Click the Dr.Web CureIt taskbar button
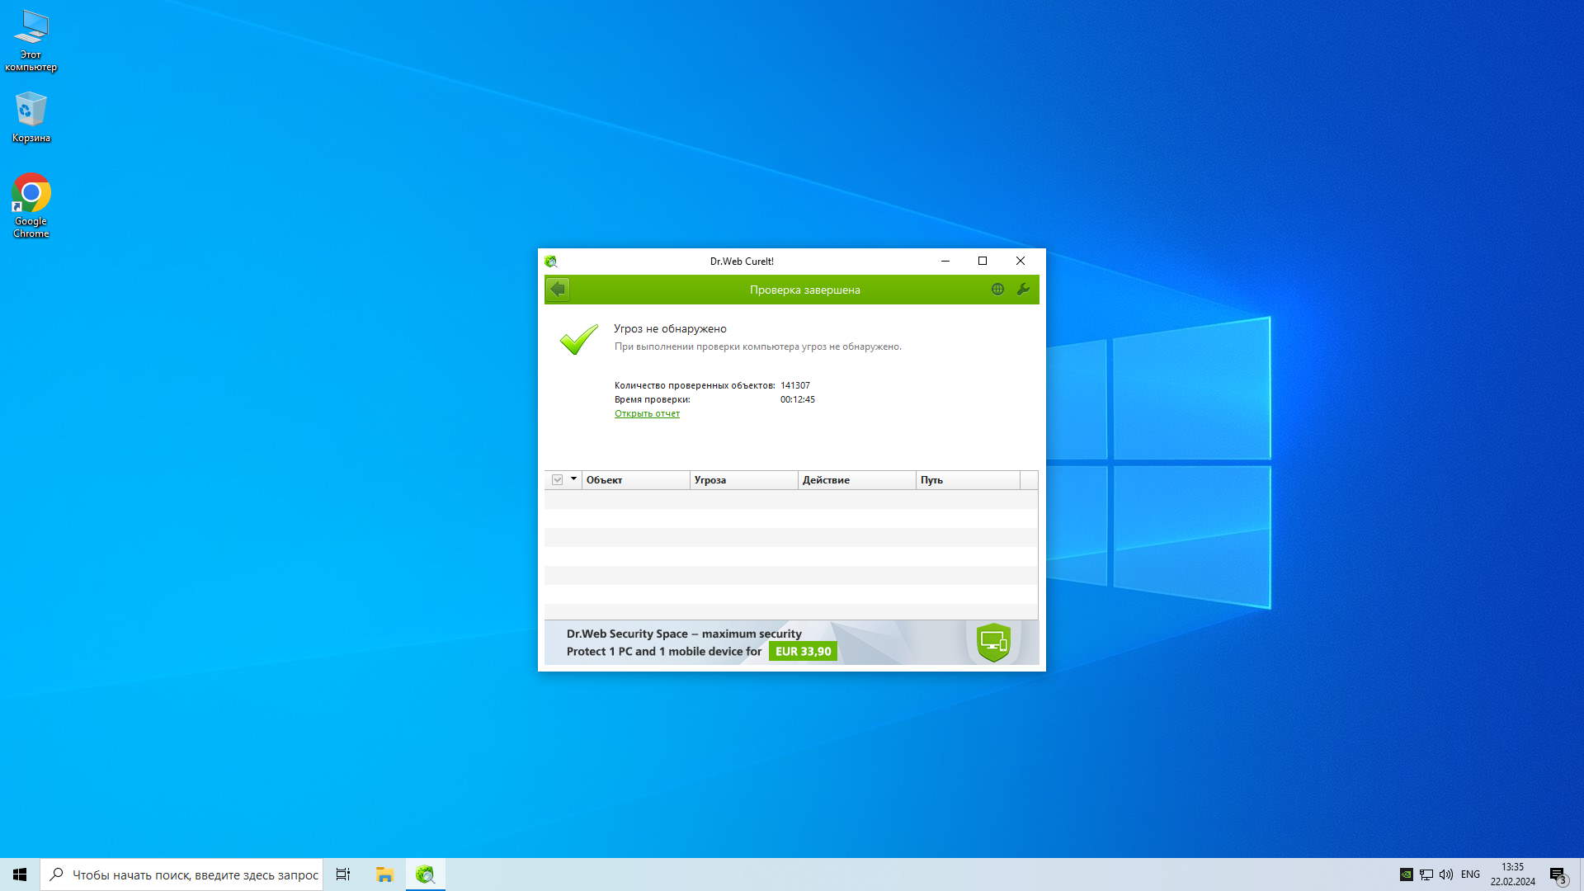The image size is (1584, 891). pyautogui.click(x=425, y=874)
